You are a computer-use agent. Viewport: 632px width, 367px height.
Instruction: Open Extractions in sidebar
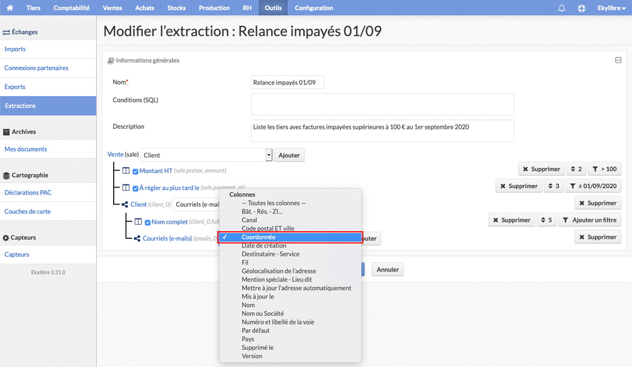pyautogui.click(x=48, y=105)
